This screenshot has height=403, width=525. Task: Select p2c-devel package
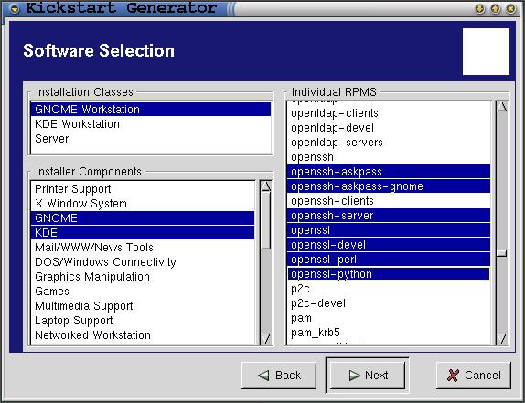point(389,303)
